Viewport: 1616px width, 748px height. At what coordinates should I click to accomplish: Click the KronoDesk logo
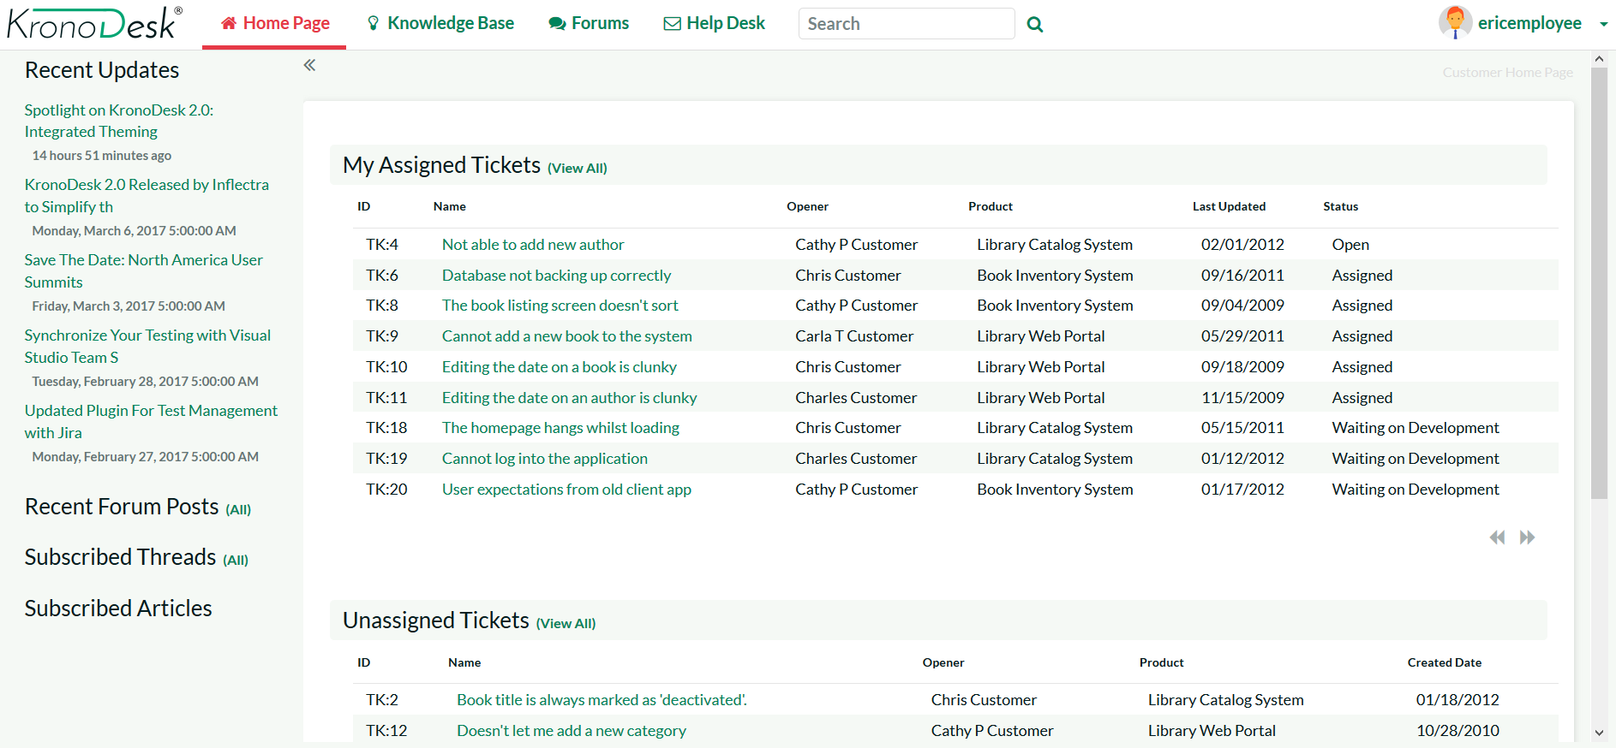coord(94,24)
